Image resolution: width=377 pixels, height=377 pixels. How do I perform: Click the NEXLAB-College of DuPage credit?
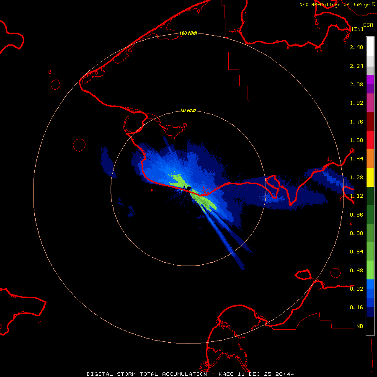(334, 5)
